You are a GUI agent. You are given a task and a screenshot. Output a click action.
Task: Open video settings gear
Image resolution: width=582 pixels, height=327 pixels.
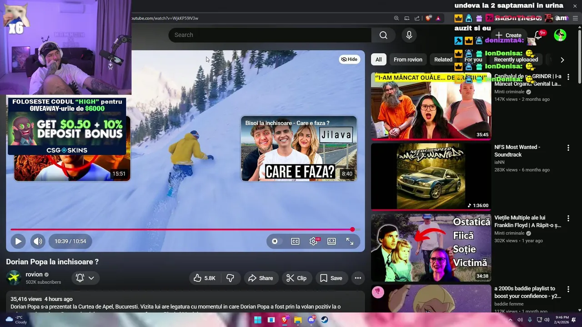[x=314, y=241]
